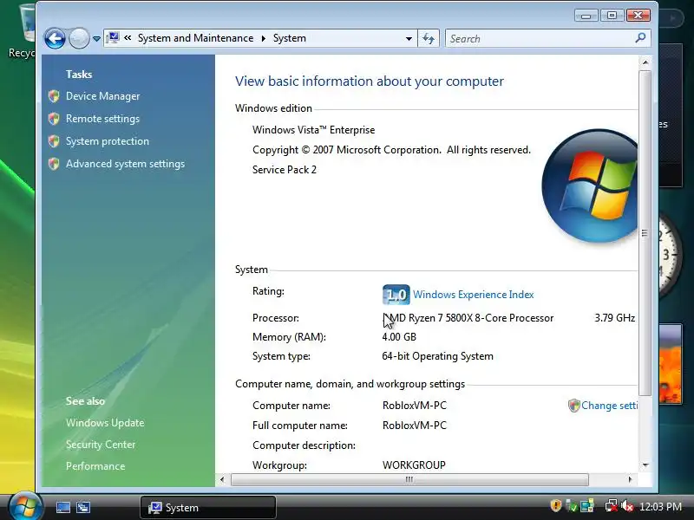Click the shield icon beside Device Manager

click(54, 96)
